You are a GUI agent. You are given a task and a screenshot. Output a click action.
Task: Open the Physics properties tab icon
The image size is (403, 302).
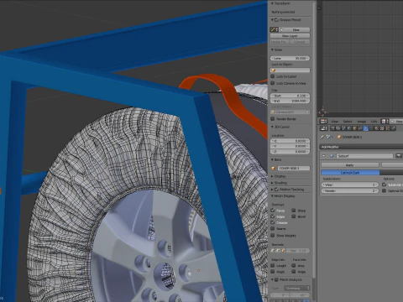pos(393,128)
